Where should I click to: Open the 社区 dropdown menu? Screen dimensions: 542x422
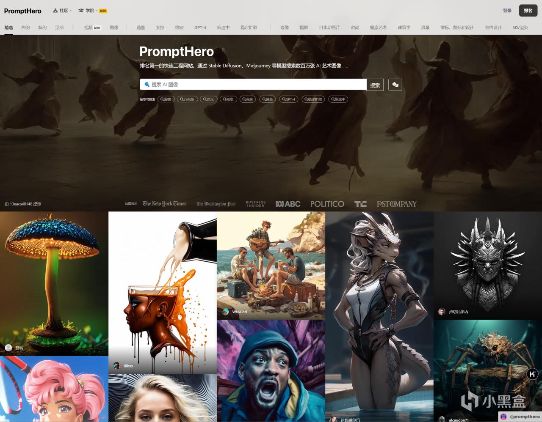coord(62,11)
